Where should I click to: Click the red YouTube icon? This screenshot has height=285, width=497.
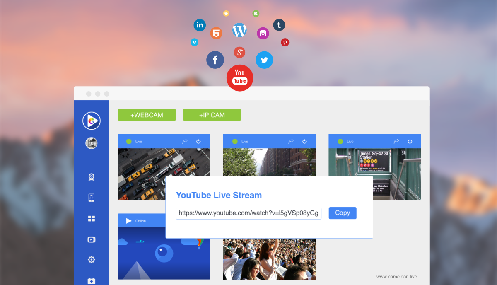tap(240, 77)
